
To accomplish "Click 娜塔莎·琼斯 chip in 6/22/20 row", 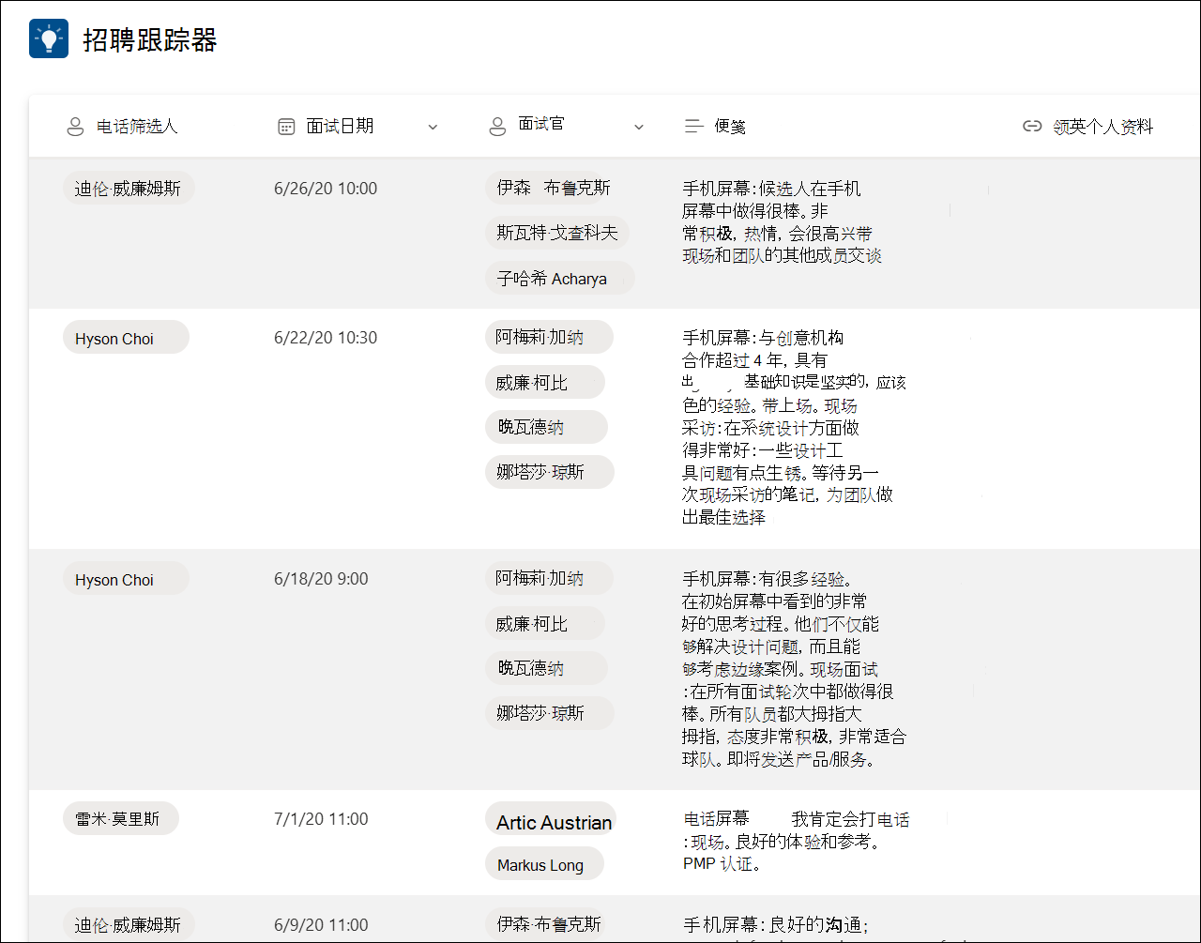I will point(550,472).
